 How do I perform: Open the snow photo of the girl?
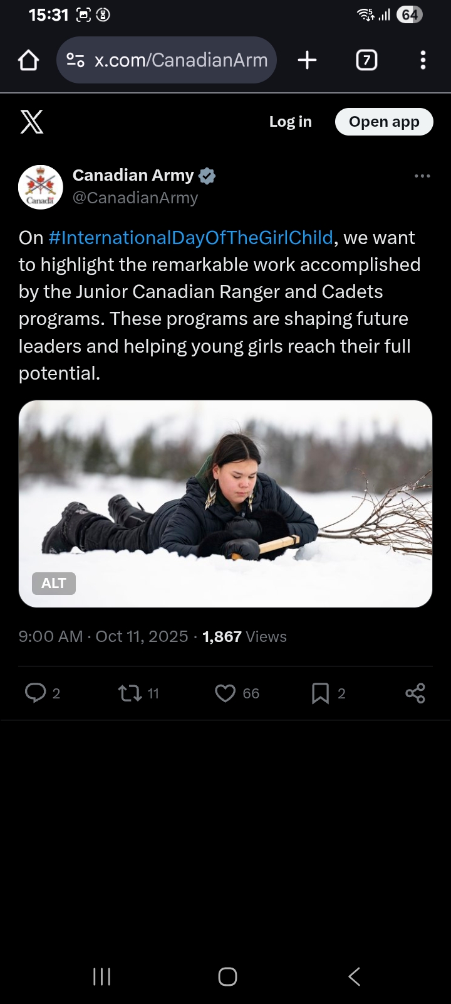pos(225,496)
